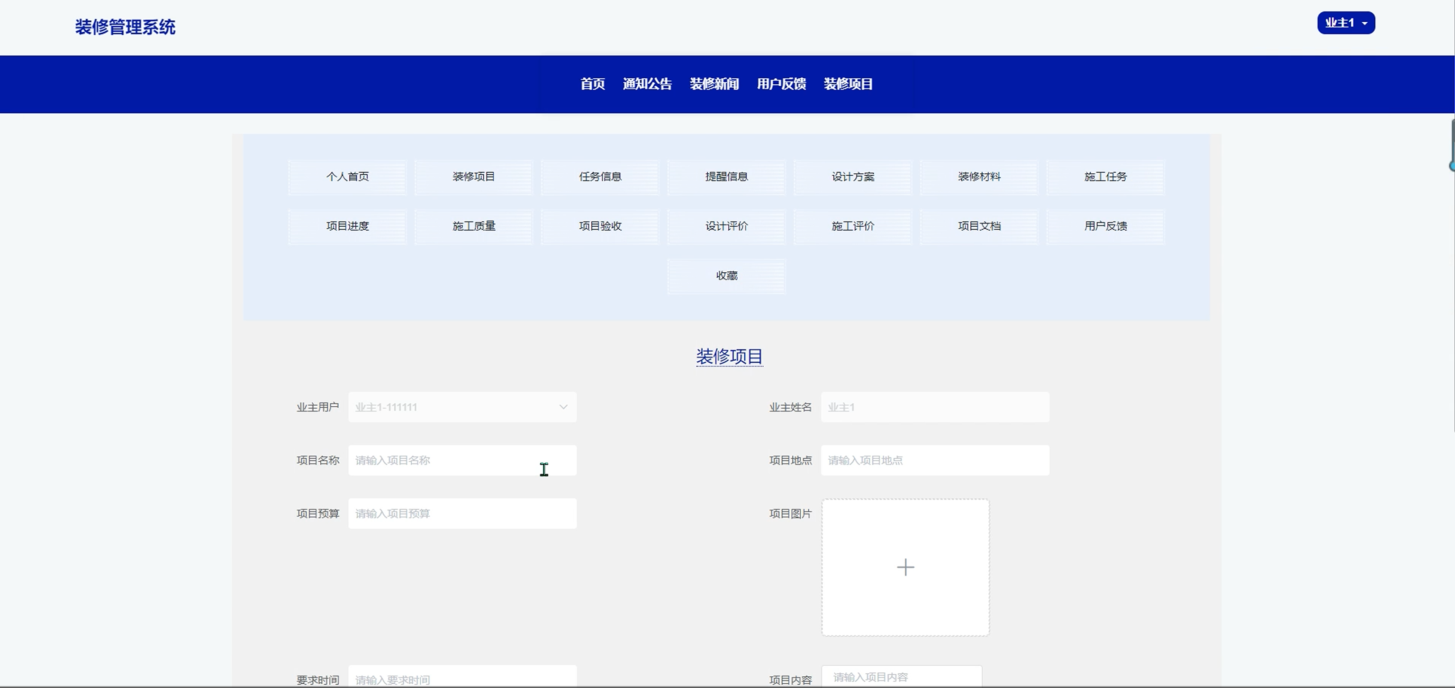
Task: Open 装修新闻 from the top navigation
Action: (714, 84)
